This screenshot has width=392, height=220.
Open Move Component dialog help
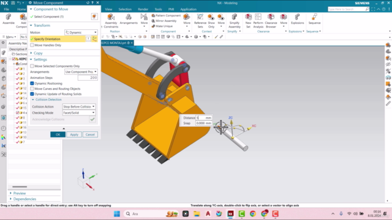tap(92, 2)
